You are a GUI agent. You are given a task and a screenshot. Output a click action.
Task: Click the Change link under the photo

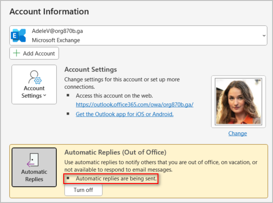click(237, 134)
